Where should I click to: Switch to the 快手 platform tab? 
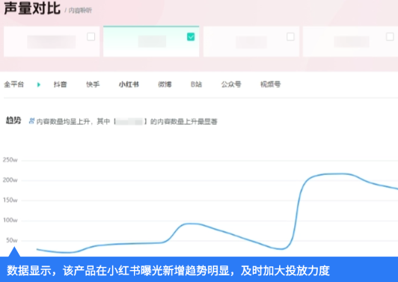[x=93, y=85]
